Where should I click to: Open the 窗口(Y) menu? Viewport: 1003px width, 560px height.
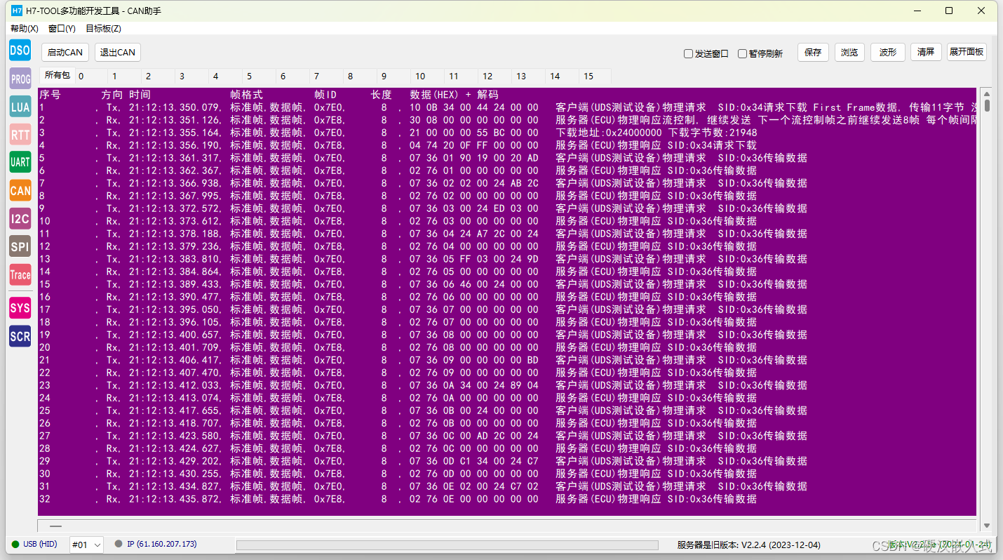click(x=62, y=29)
